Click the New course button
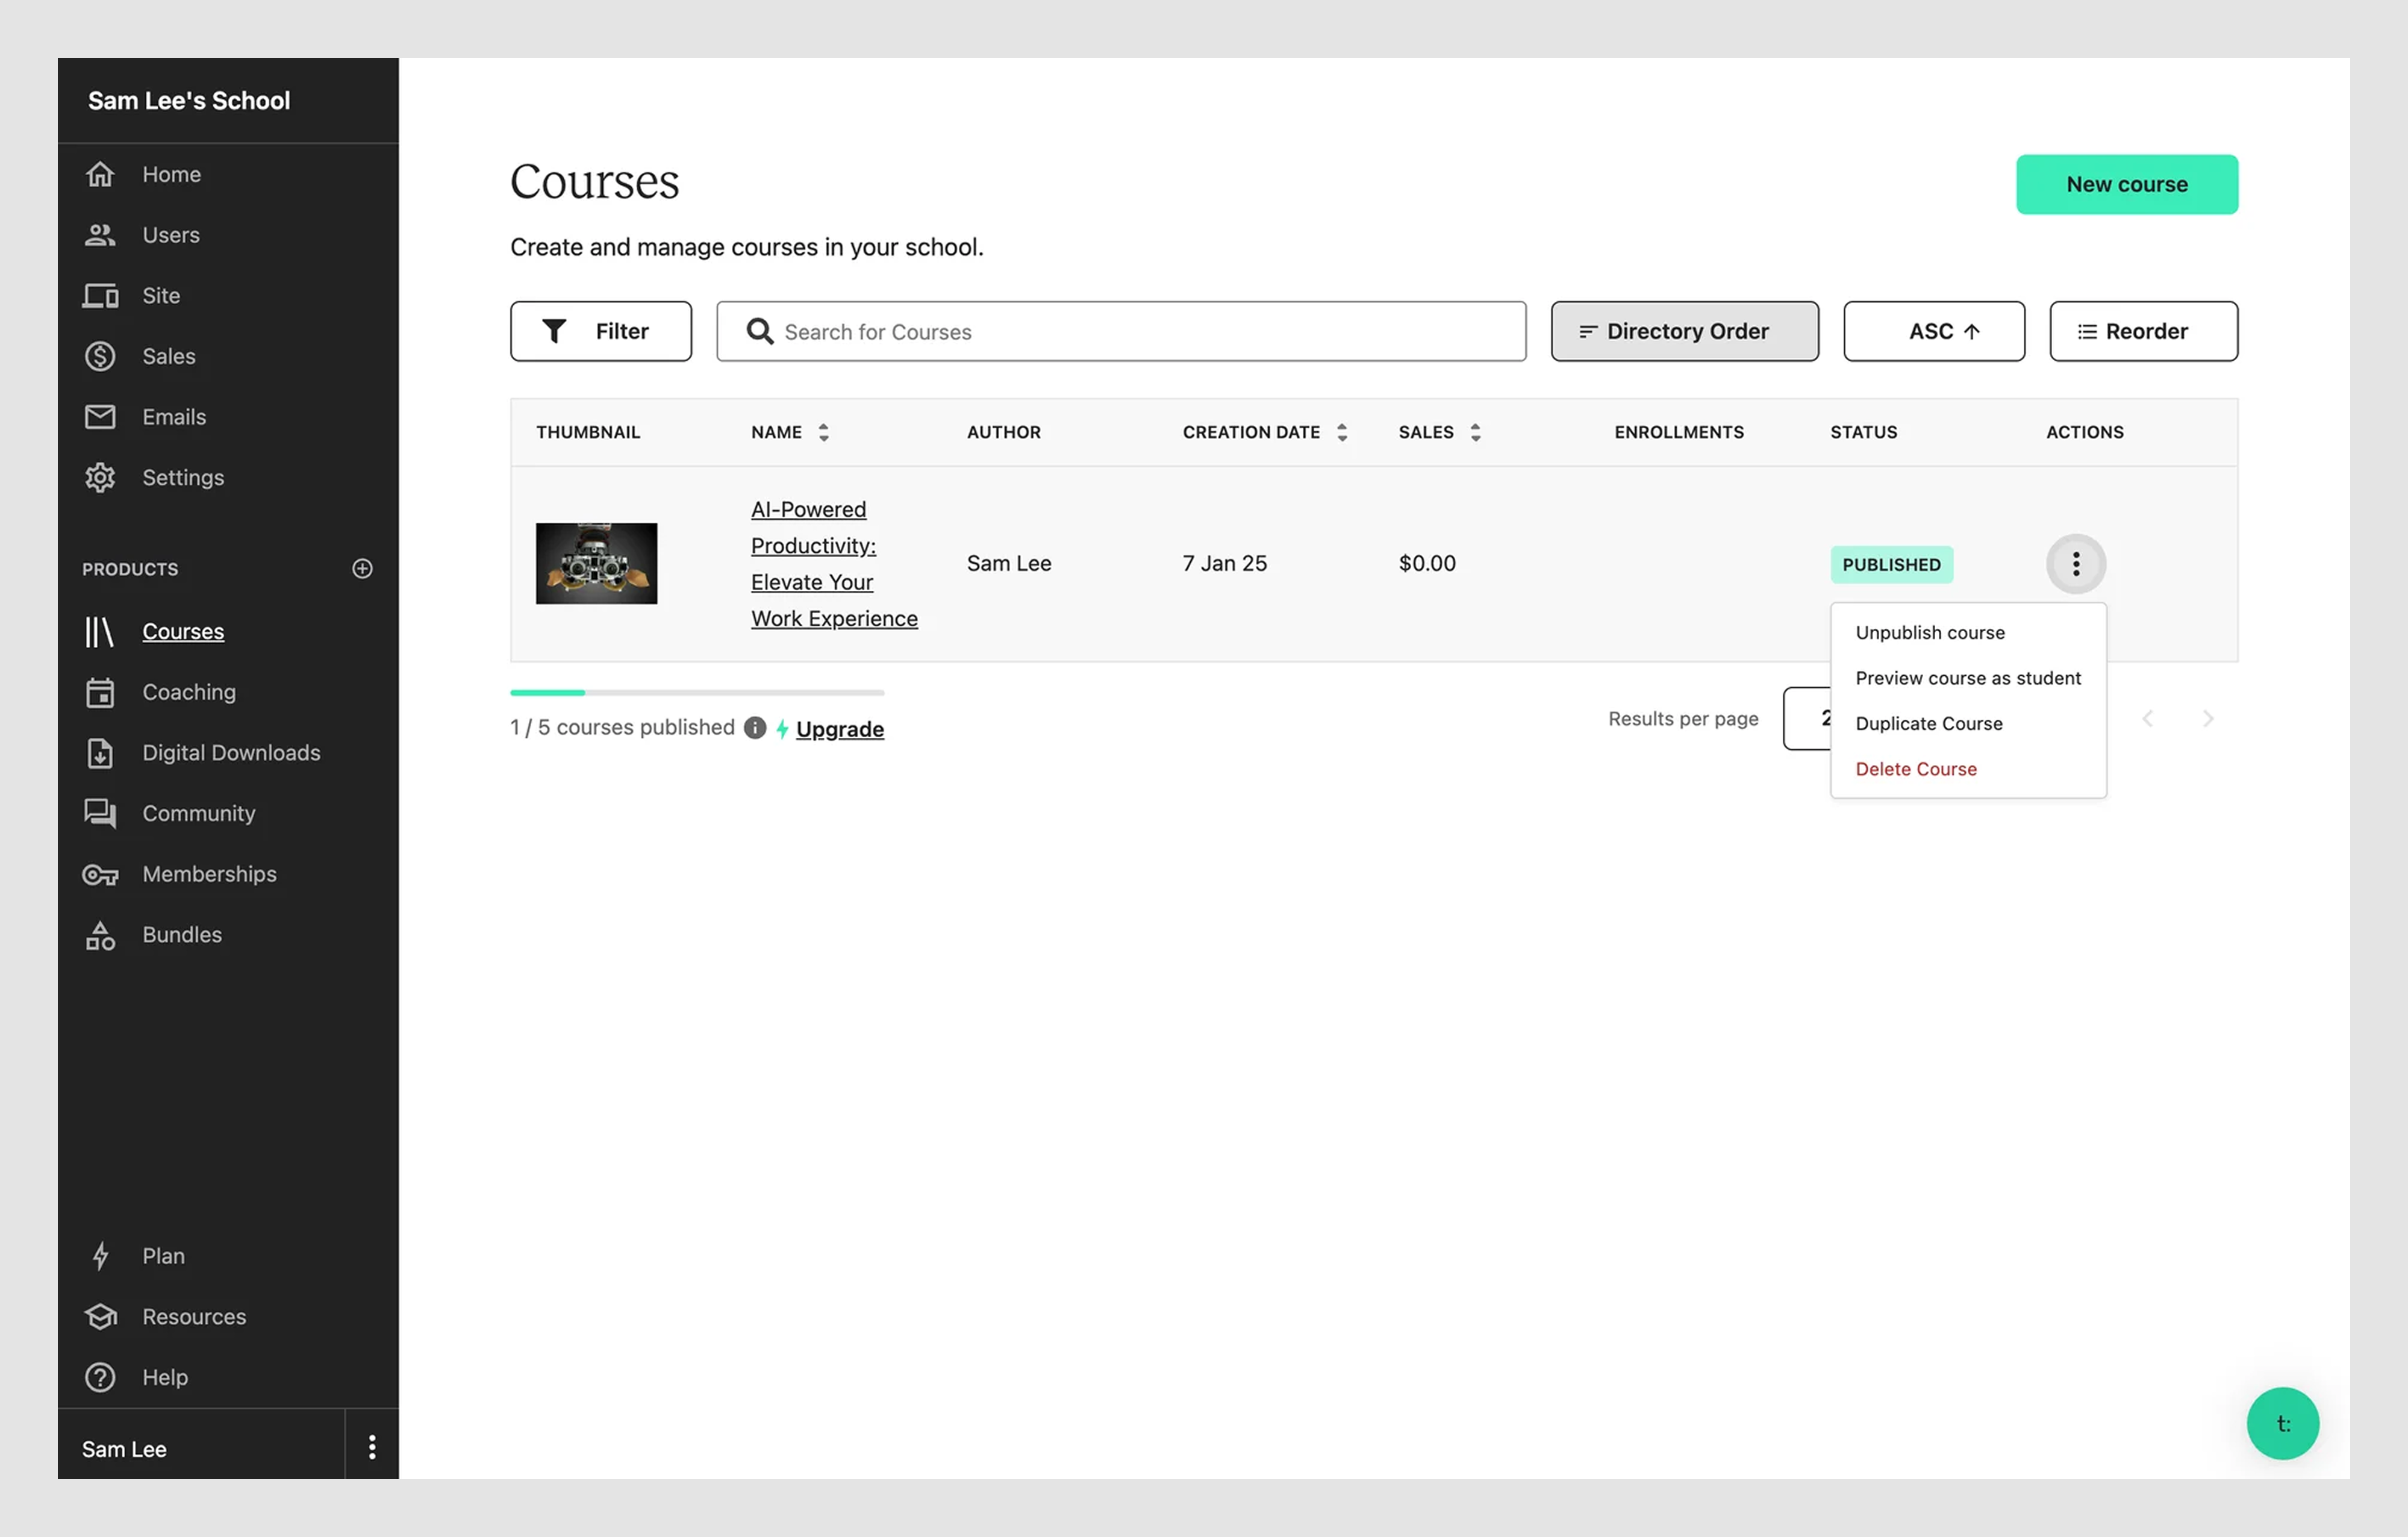 [2126, 184]
